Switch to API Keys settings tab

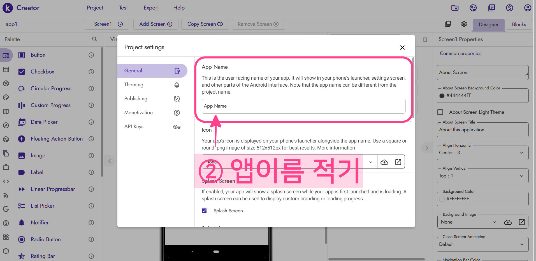(x=152, y=127)
